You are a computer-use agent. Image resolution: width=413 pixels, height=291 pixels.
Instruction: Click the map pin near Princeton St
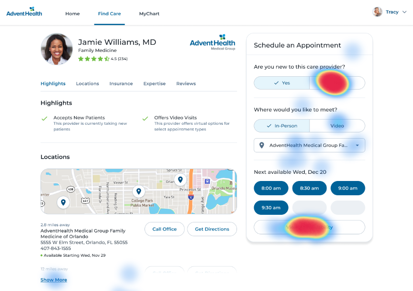[x=180, y=180]
